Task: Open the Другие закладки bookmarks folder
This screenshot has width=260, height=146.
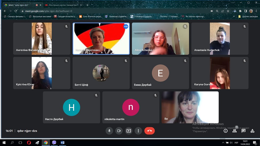Action: click(248, 17)
